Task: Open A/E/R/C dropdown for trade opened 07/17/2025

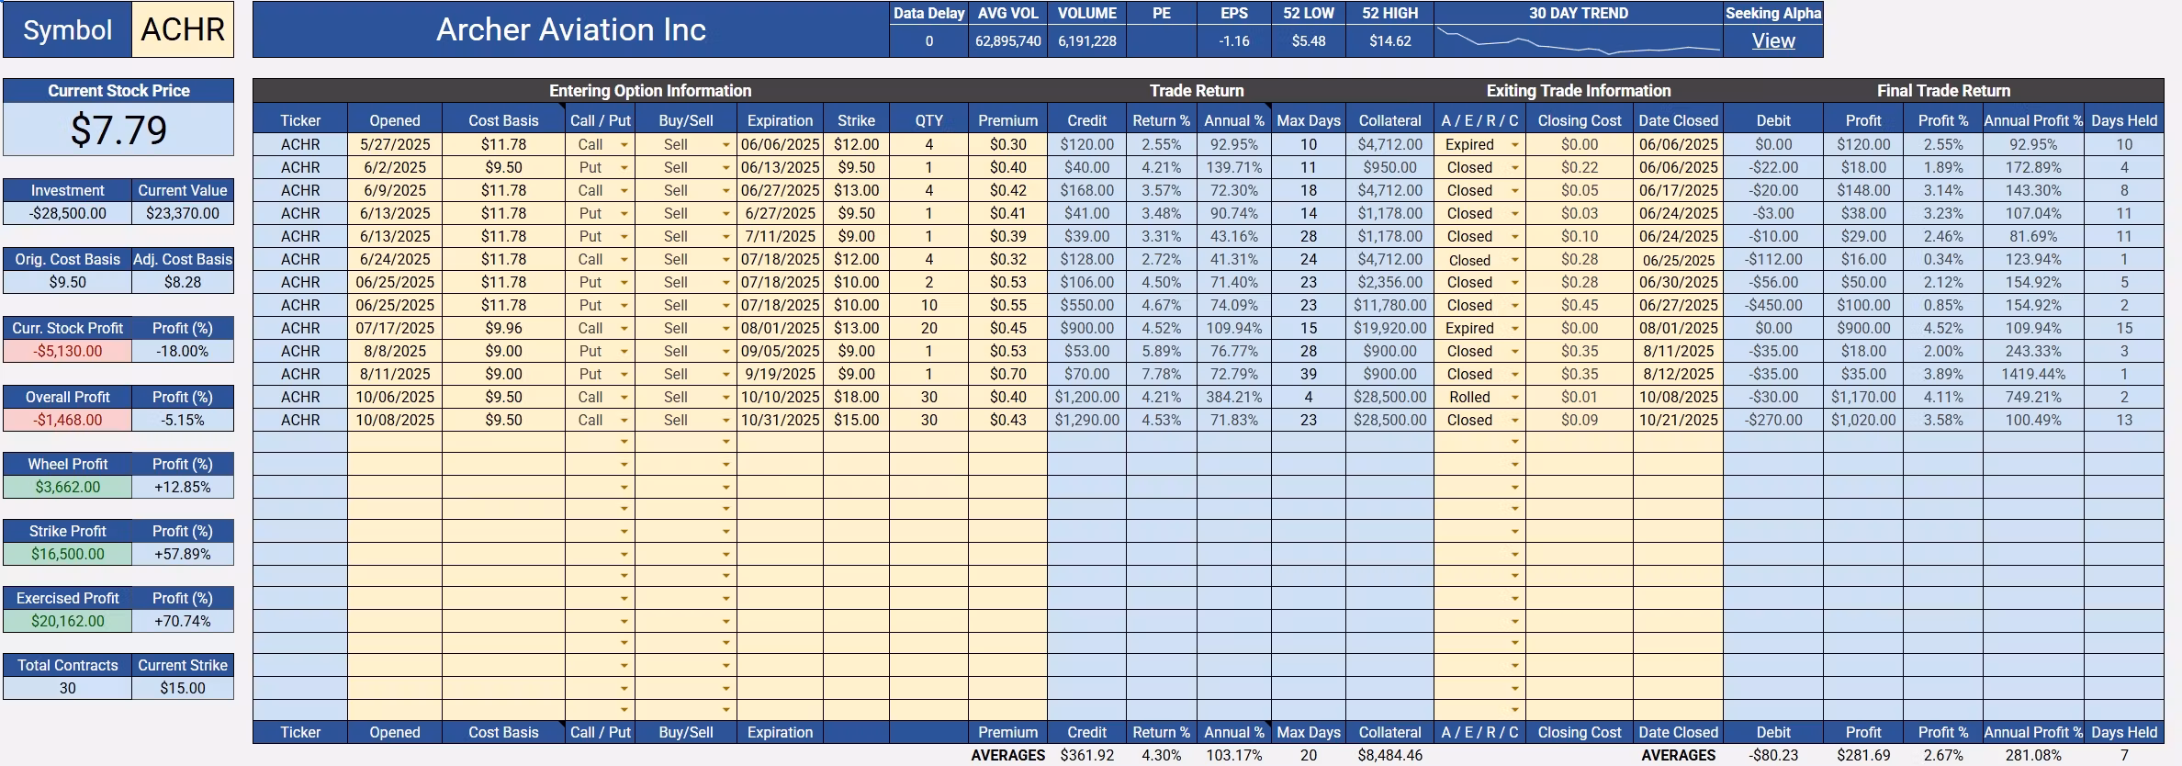Action: (x=1514, y=329)
